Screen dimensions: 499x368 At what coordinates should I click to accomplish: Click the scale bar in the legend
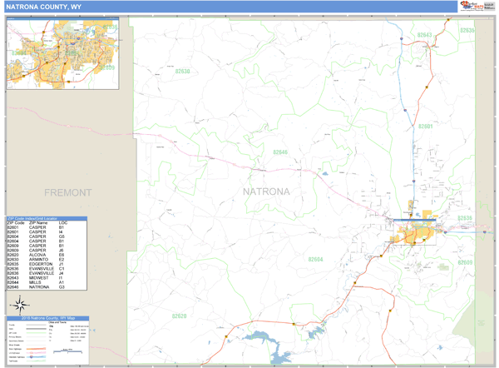[68, 351]
